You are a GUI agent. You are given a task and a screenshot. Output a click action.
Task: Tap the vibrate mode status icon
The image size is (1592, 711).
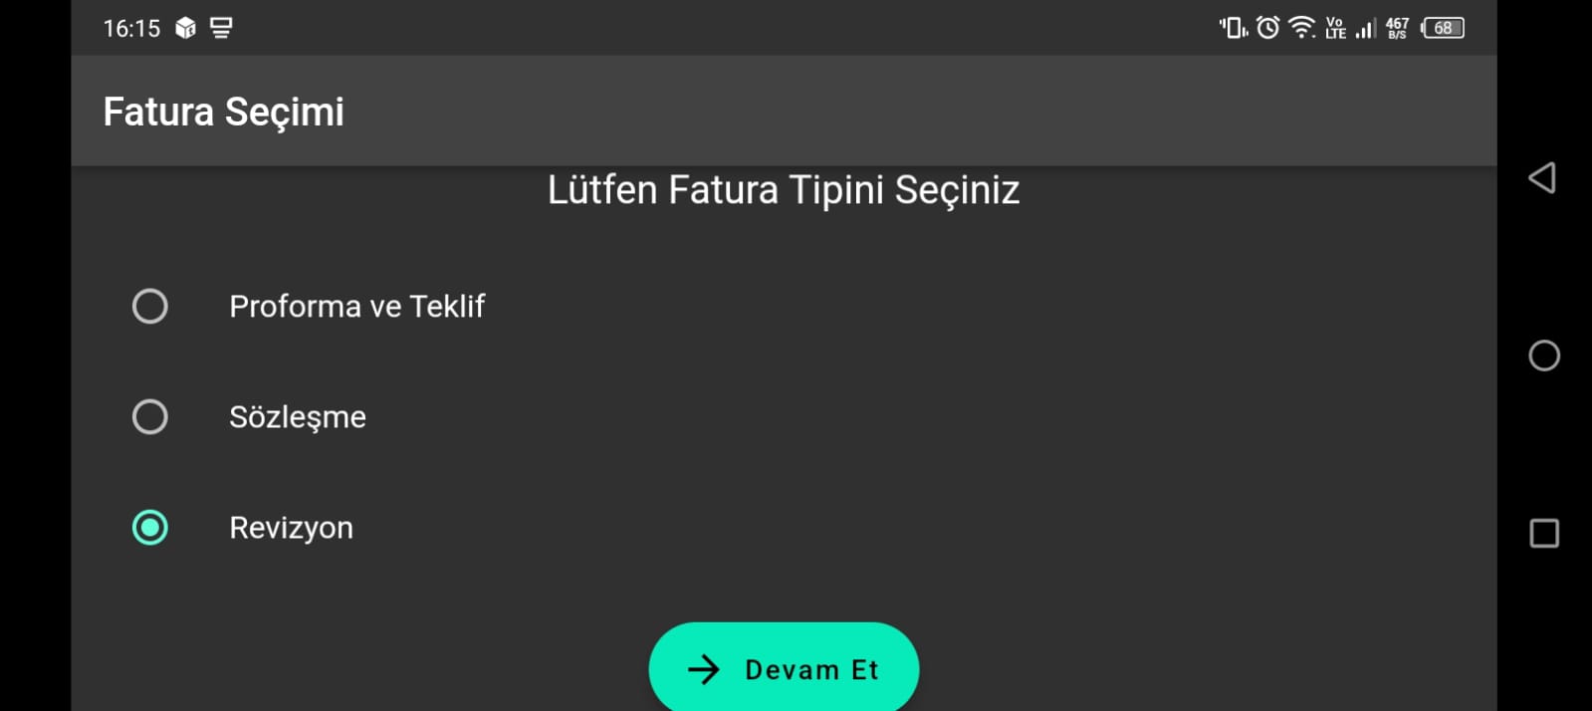click(1234, 28)
